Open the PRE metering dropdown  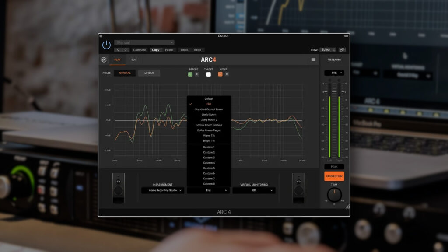[x=334, y=73]
